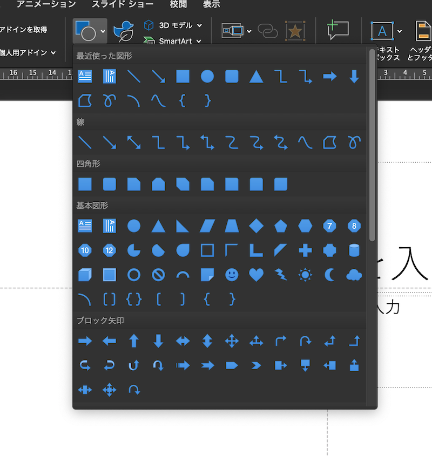The width and height of the screenshot is (432, 456).
Task: Collapse the shapes gallery dropdown arrow
Action: [x=103, y=31]
